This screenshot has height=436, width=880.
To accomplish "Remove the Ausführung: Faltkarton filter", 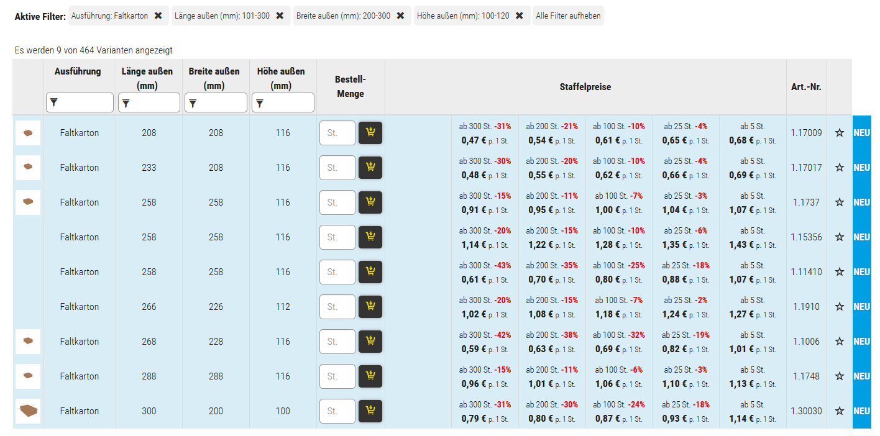I will (158, 16).
